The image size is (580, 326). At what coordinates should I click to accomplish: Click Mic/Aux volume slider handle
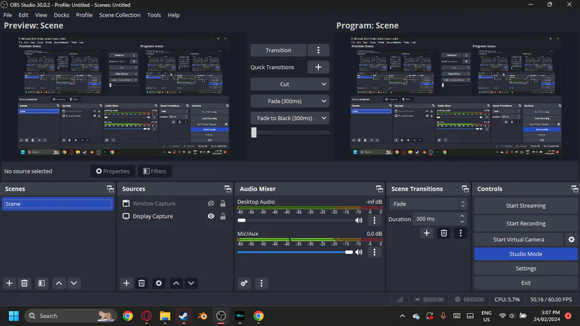tap(349, 252)
